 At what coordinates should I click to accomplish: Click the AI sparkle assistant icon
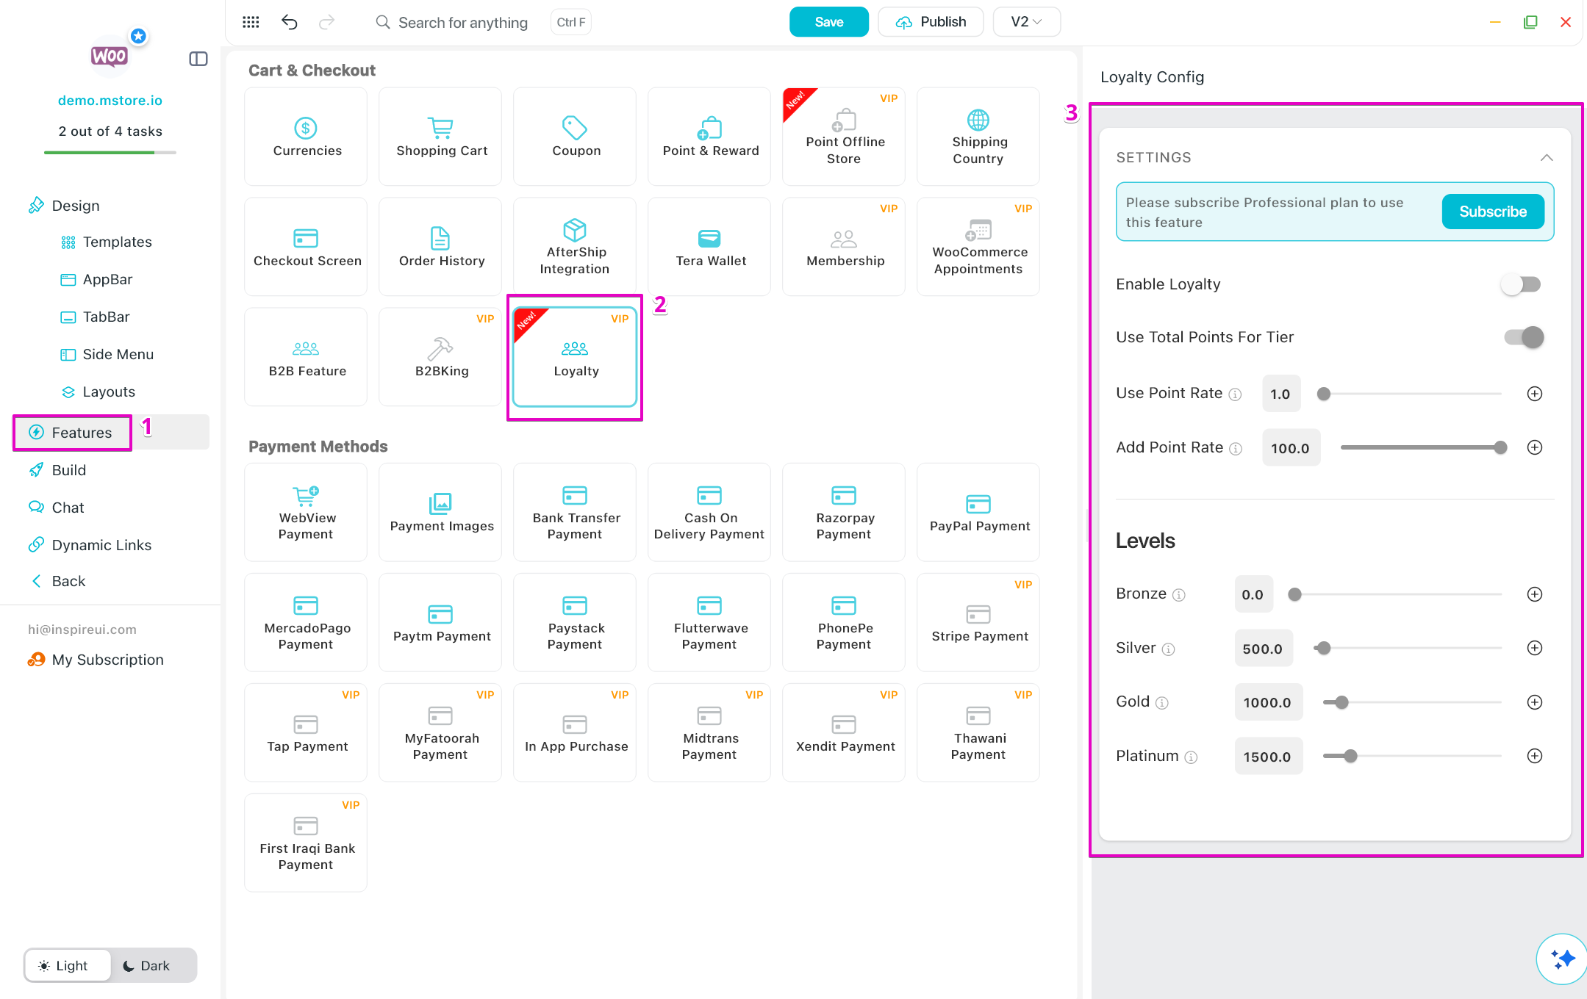point(1562,958)
